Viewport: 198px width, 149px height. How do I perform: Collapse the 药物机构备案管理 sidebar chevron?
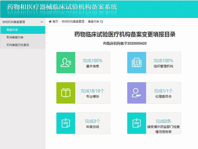[42, 22]
